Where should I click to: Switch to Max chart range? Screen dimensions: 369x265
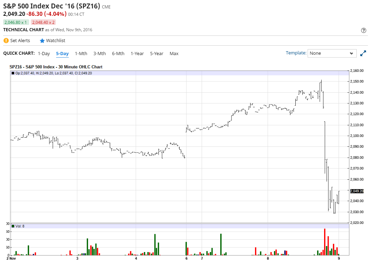click(174, 53)
